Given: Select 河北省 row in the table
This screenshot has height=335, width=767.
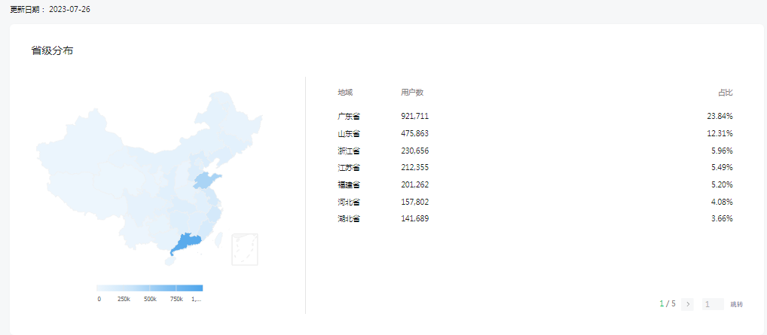Looking at the screenshot, I should tap(535, 202).
